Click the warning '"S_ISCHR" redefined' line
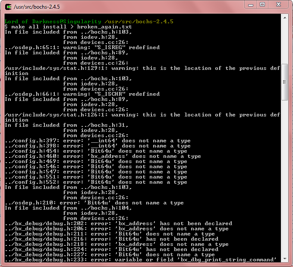The height and width of the screenshot is (267, 293). pyautogui.click(x=82, y=94)
